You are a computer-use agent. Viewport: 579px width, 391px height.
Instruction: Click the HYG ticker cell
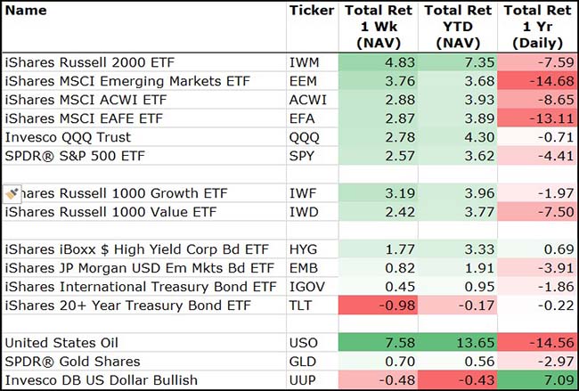303,249
